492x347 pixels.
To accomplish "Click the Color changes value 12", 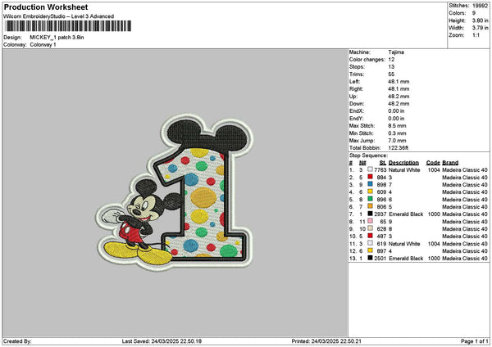I will coord(391,60).
